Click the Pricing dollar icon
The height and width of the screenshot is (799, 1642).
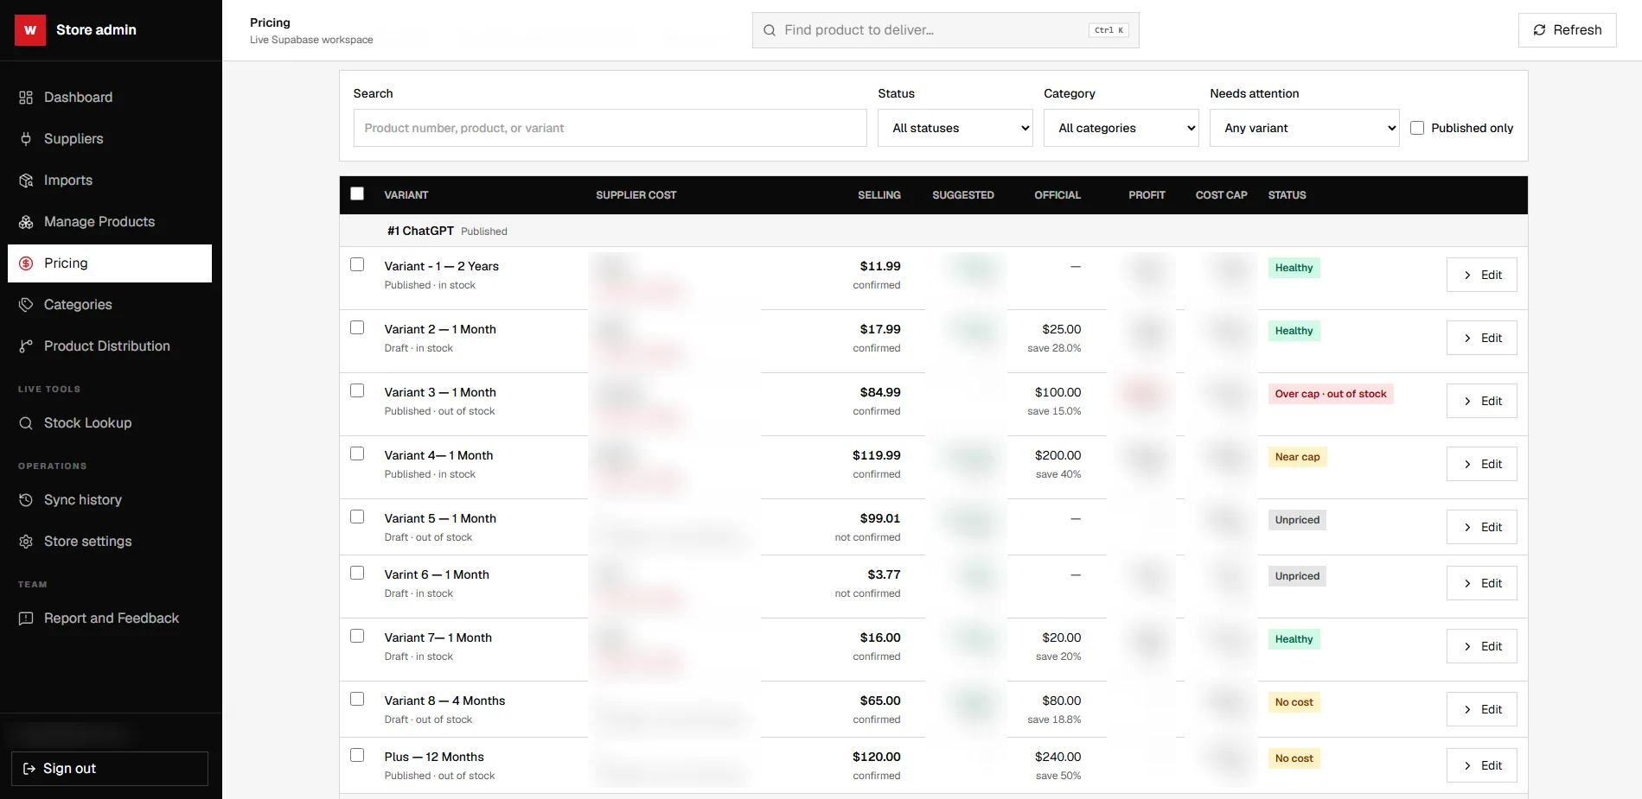pyautogui.click(x=26, y=263)
